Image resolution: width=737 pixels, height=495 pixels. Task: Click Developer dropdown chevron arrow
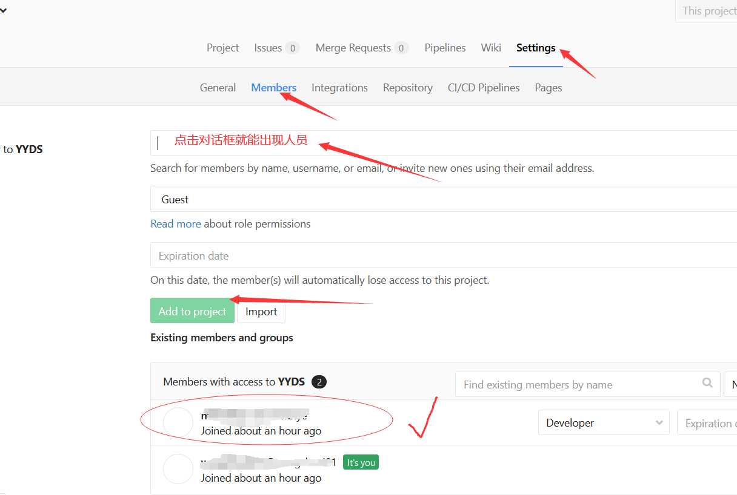pos(659,423)
